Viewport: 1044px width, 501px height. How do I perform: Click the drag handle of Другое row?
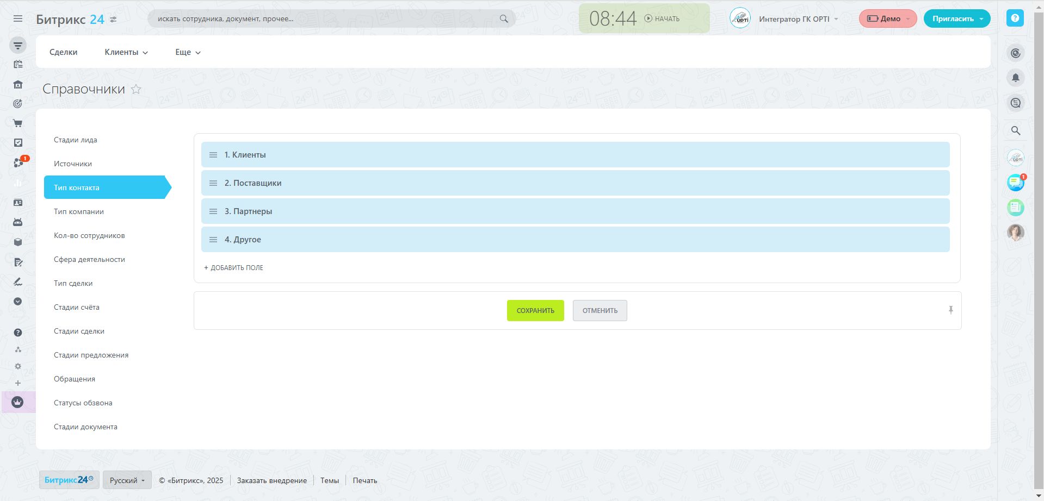tap(213, 240)
